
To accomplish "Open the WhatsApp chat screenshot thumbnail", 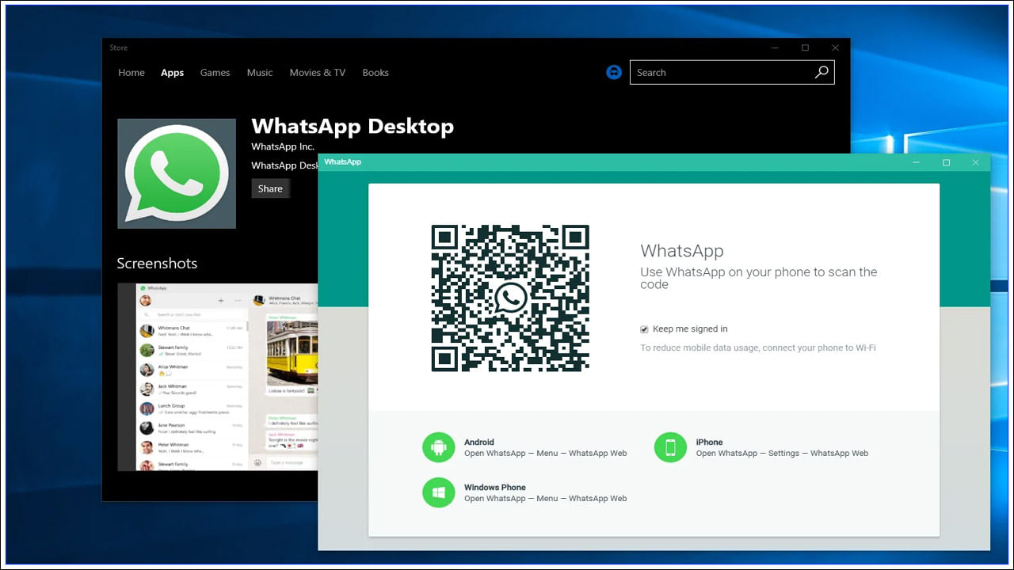I will 218,377.
